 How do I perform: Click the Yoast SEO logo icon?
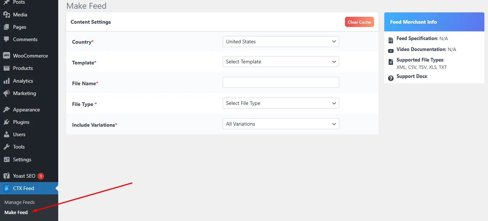(x=7, y=176)
